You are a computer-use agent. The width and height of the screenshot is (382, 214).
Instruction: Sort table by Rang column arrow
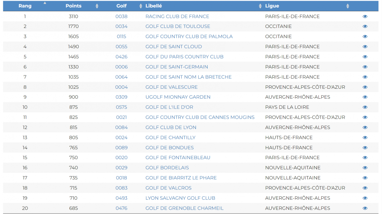point(45,3)
